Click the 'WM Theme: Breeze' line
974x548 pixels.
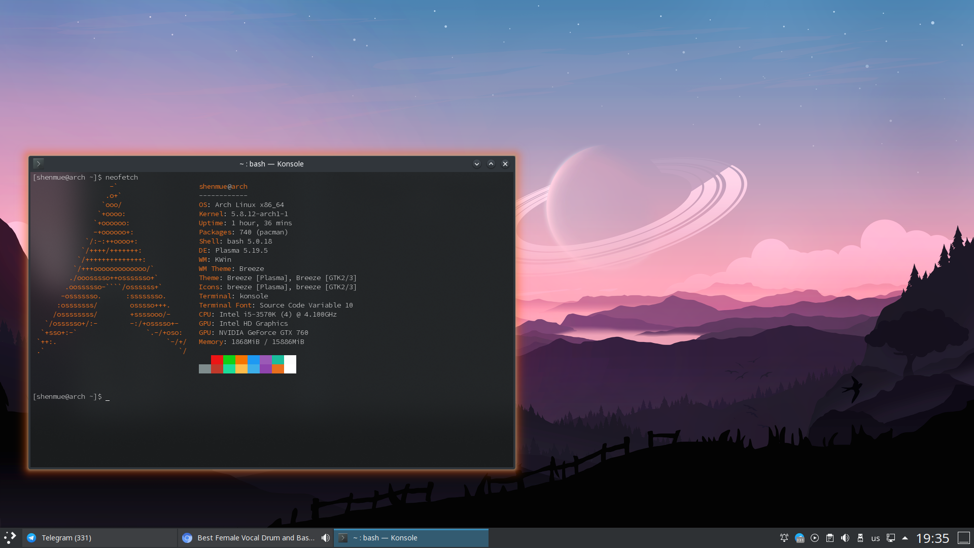[x=231, y=269]
